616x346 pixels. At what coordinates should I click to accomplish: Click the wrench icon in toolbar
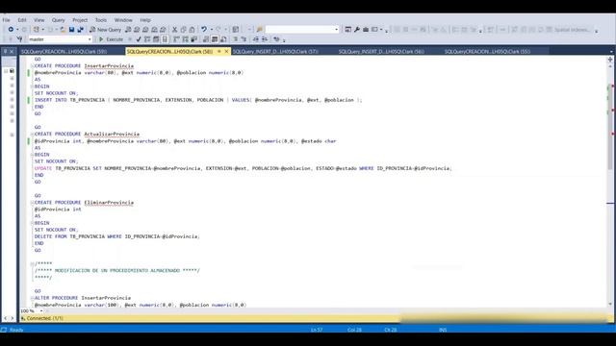point(357,30)
